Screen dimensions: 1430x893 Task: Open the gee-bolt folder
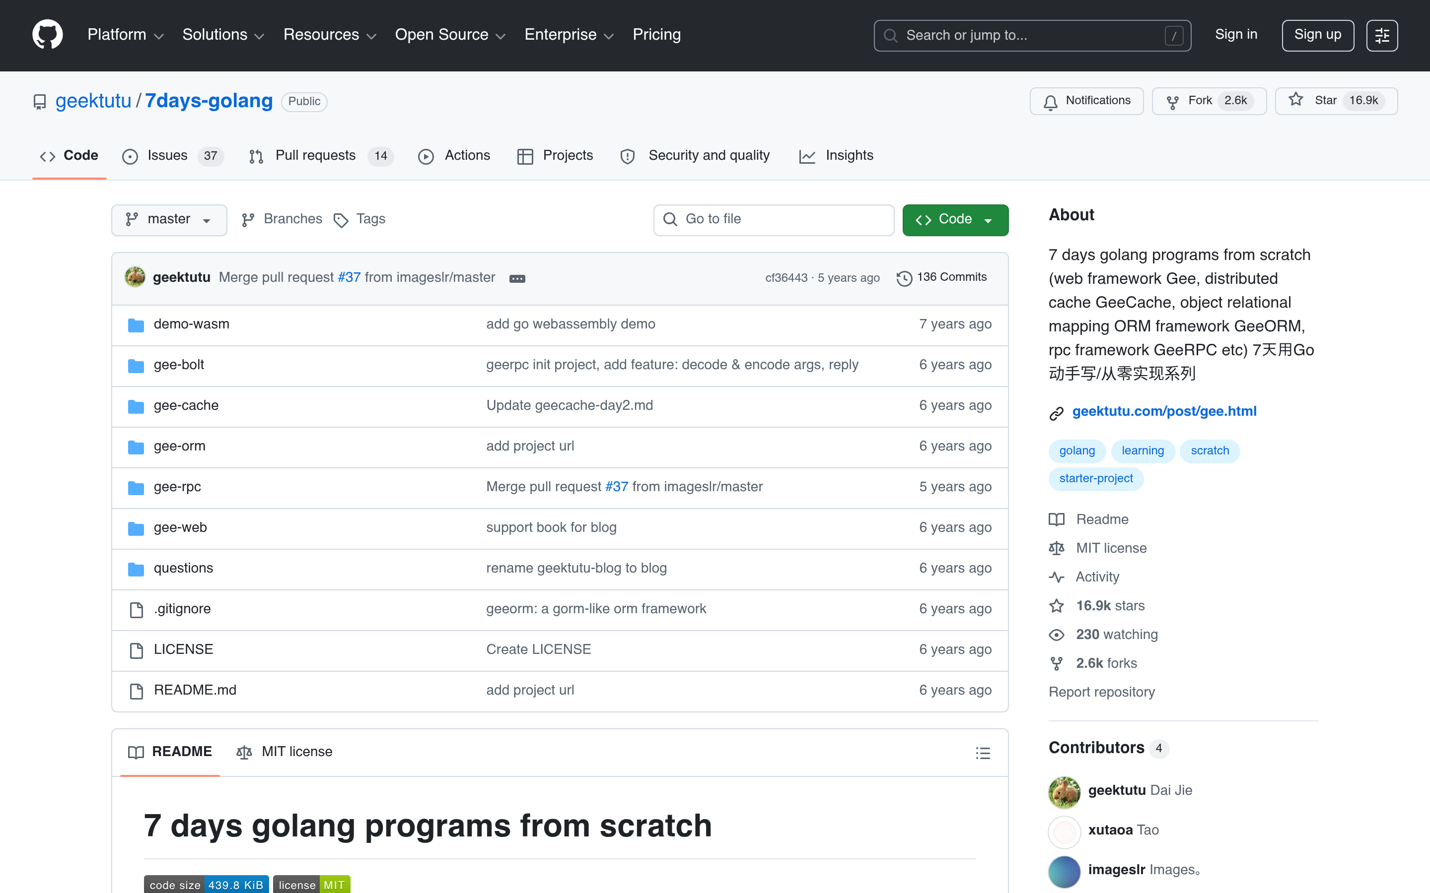[178, 365]
